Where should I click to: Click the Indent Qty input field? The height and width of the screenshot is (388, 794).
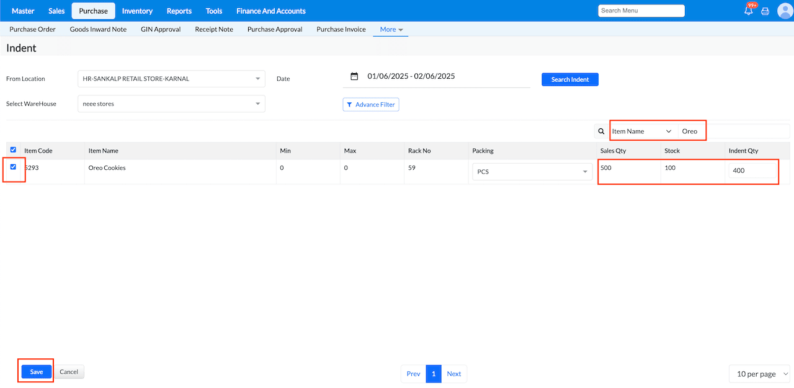752,171
